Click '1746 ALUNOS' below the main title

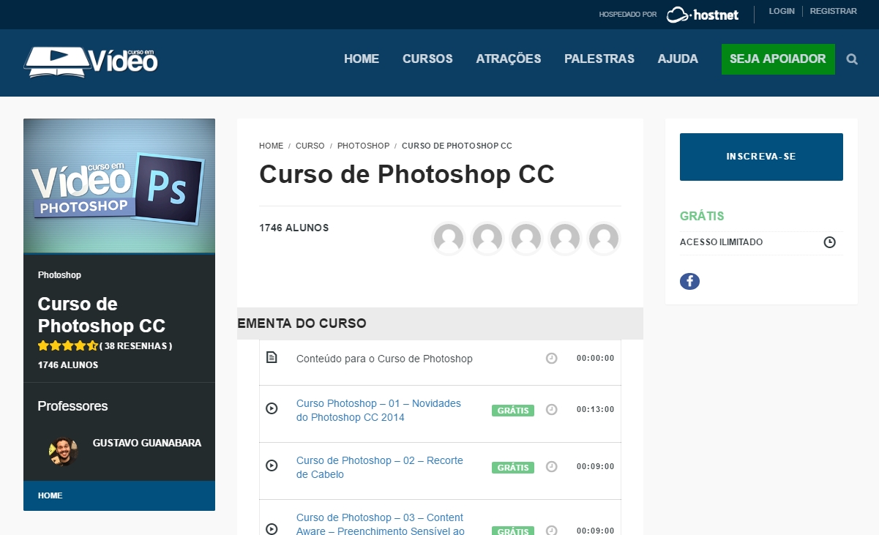(x=294, y=228)
